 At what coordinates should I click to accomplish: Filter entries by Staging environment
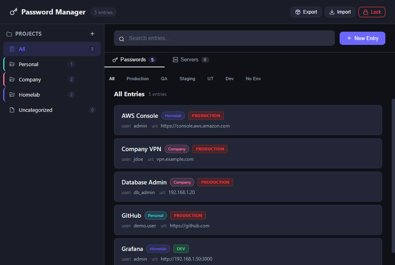click(187, 79)
